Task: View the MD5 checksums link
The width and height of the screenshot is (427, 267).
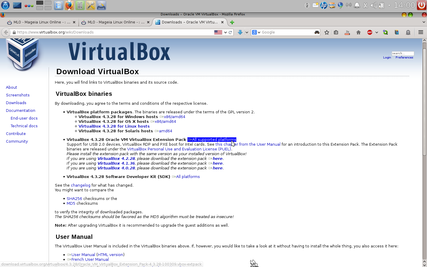Action: point(71,204)
